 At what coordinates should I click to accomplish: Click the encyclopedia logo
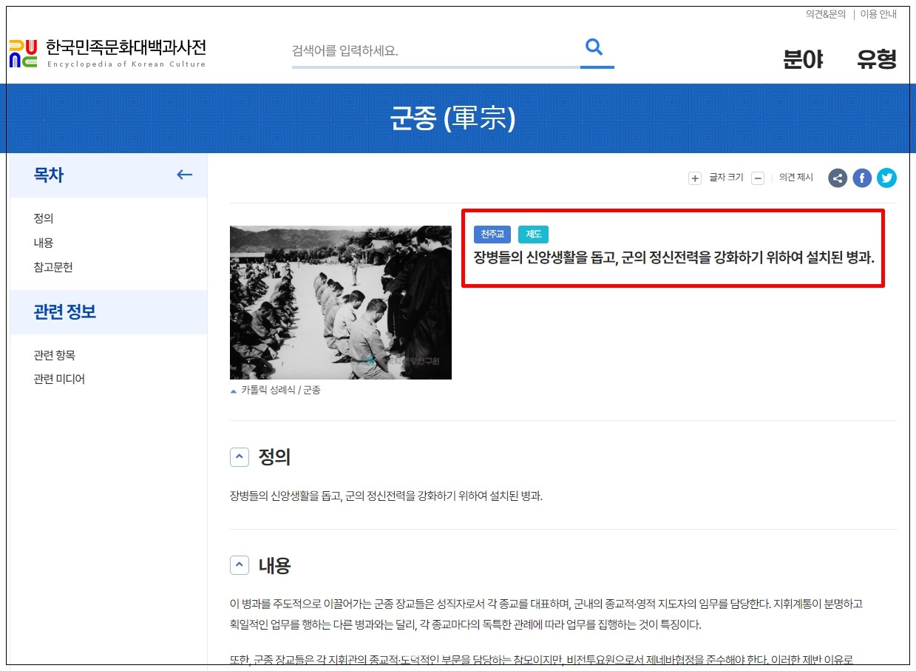(x=108, y=53)
